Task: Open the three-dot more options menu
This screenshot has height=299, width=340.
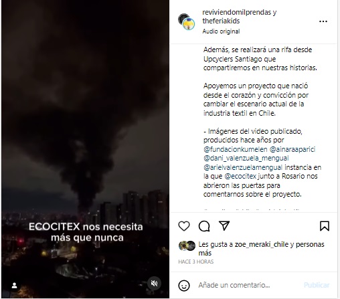Action: 323,21
